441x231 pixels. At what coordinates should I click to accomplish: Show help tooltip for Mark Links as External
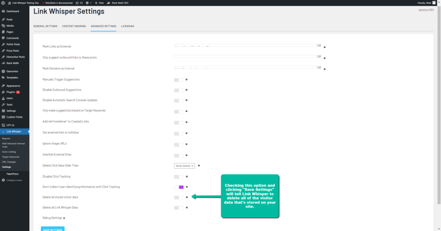pos(325,47)
